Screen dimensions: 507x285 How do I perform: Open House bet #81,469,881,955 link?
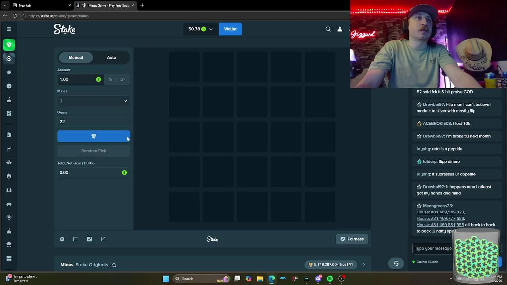click(440, 225)
